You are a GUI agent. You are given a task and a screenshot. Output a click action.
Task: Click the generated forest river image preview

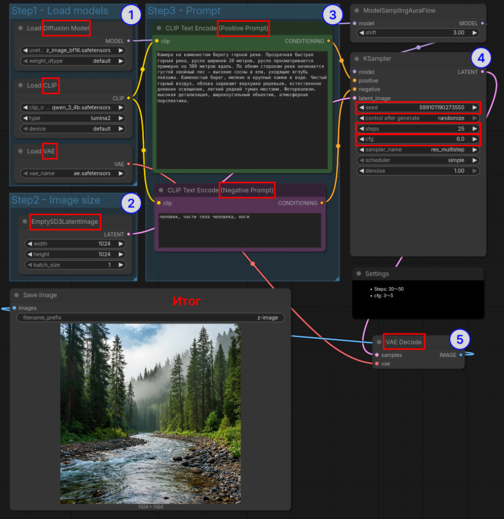(150, 413)
